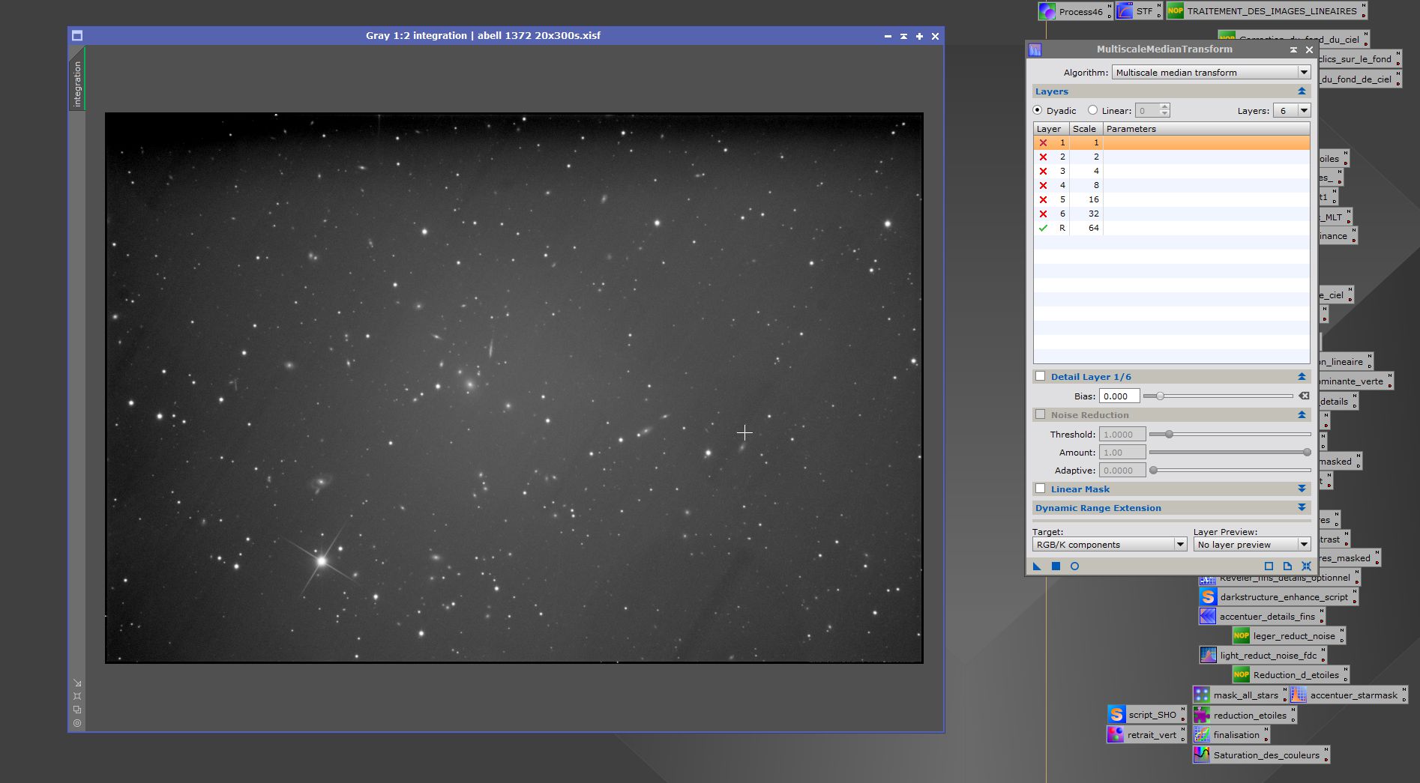
Task: Collapse the Noise Reduction section
Action: 1302,415
